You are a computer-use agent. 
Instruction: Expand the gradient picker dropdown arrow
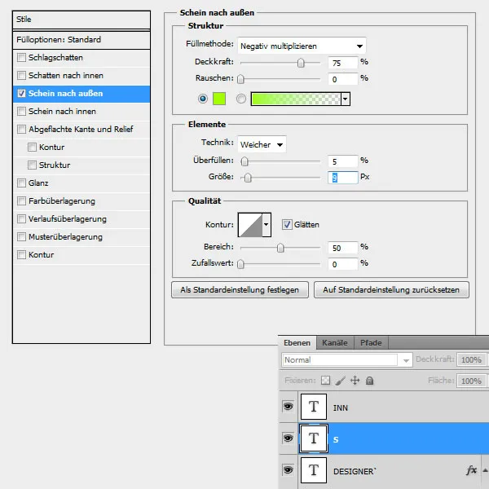pyautogui.click(x=346, y=99)
